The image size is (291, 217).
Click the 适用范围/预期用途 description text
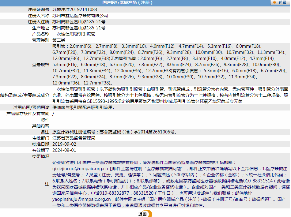[x=83, y=107]
